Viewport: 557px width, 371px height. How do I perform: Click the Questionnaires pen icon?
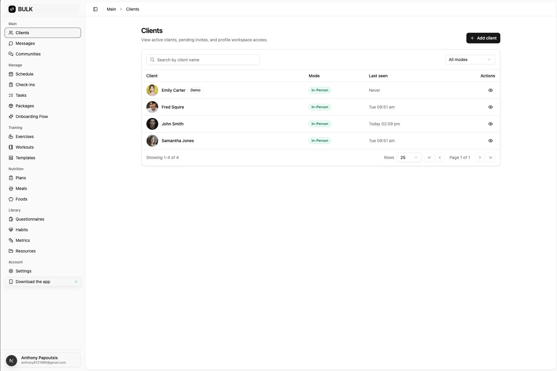[x=11, y=219]
